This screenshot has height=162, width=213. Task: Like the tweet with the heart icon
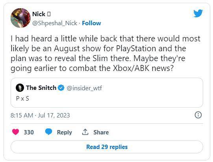[16, 132]
